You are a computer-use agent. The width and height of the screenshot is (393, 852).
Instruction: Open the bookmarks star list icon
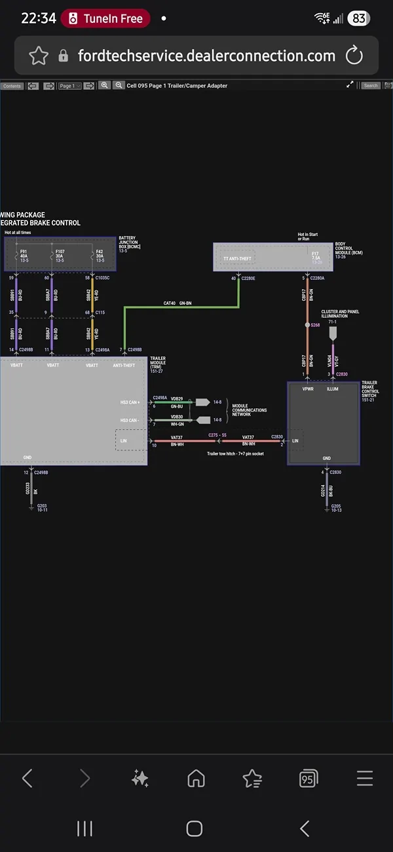(252, 779)
